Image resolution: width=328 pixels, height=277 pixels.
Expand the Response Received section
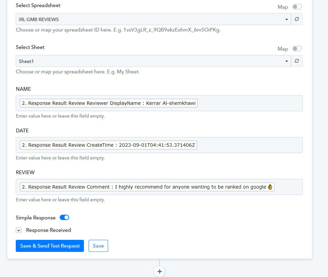18,230
